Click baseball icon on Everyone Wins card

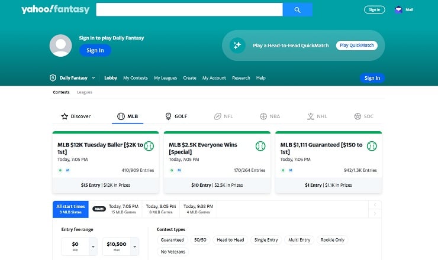pos(260,146)
